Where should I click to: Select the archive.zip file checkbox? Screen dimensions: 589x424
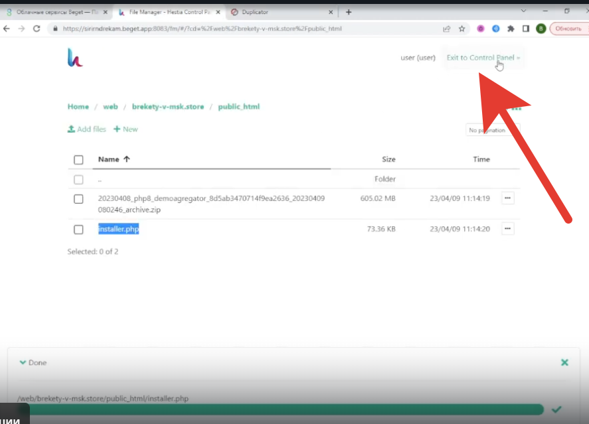coord(78,199)
